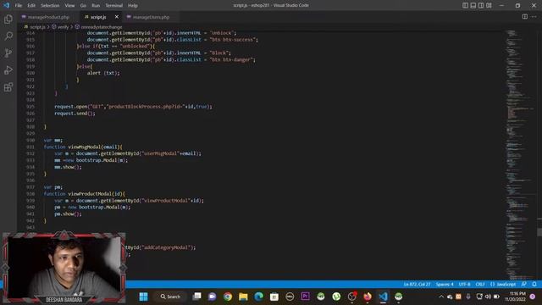The width and height of the screenshot is (542, 305).
Task: Open the Selection menu
Action: [50, 6]
